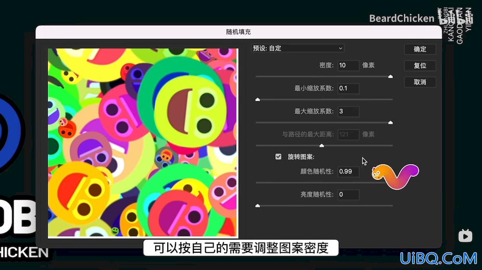Click the 亮度随机性 slider handle
This screenshot has height=270, width=482.
coord(257,205)
